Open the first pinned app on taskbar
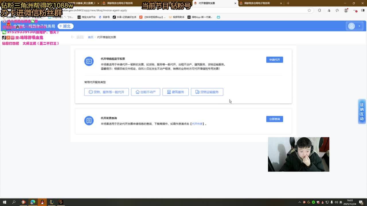 tap(23, 202)
